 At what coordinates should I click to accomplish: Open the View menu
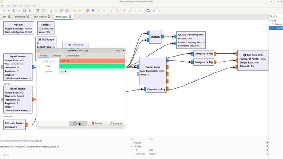(15, 6)
